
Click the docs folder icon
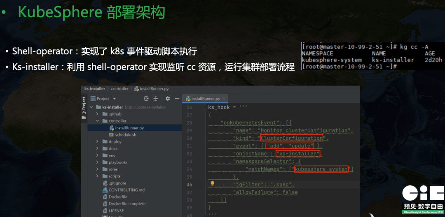point(105,148)
